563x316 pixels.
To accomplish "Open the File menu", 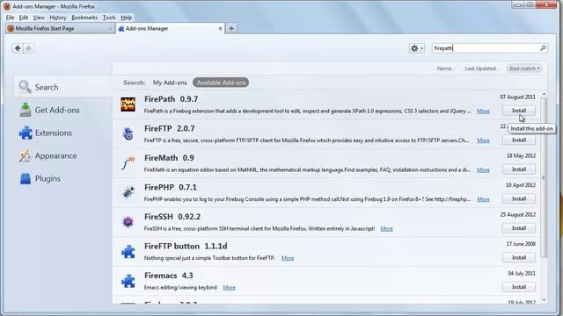I will (10, 18).
